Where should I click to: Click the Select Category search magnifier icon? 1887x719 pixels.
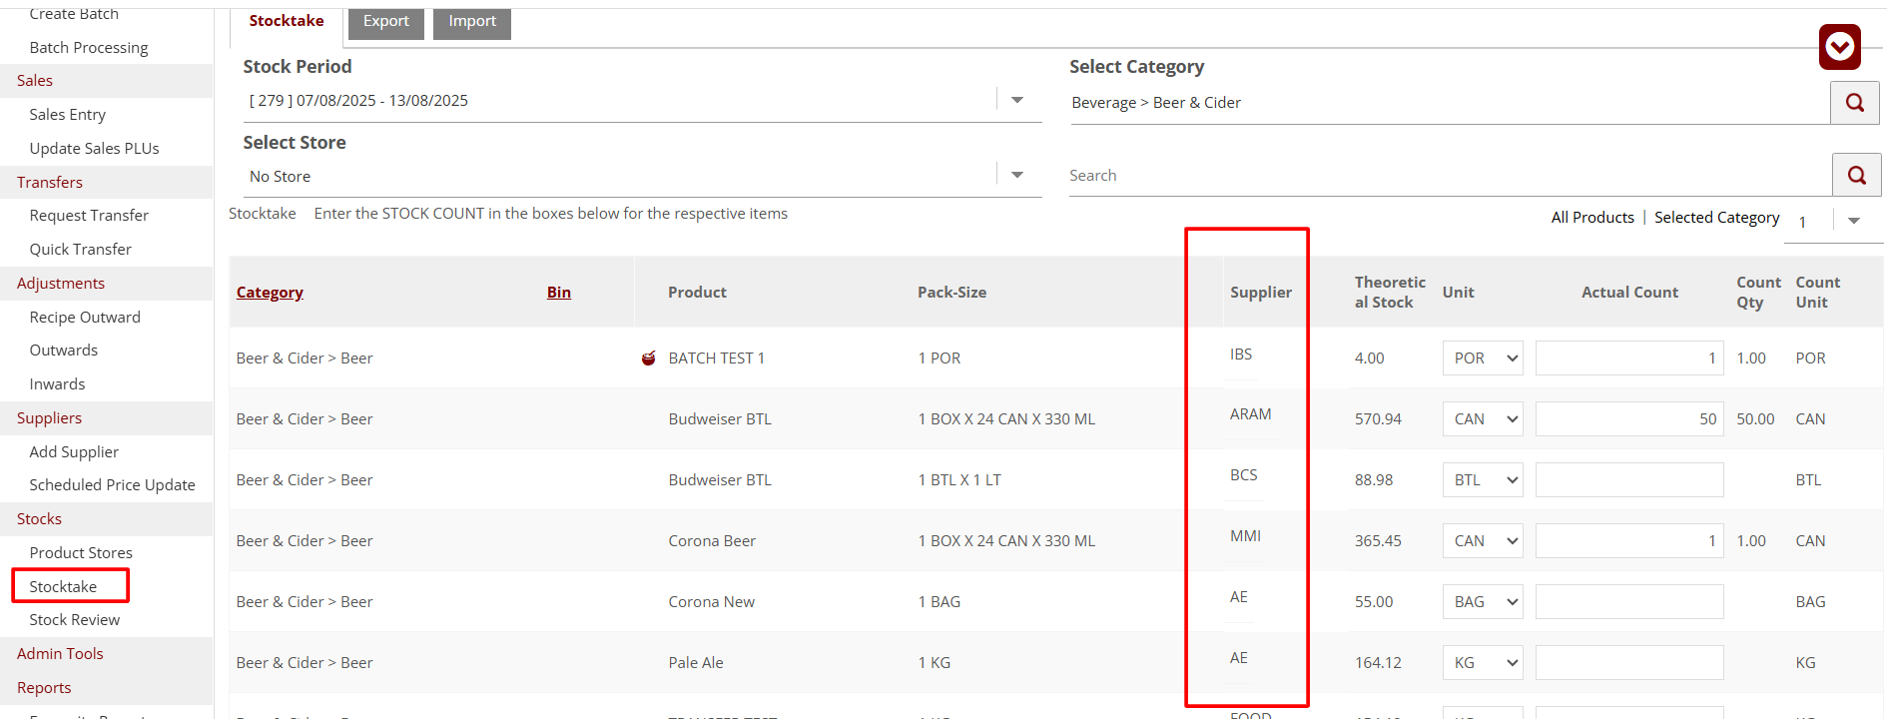pyautogui.click(x=1854, y=103)
